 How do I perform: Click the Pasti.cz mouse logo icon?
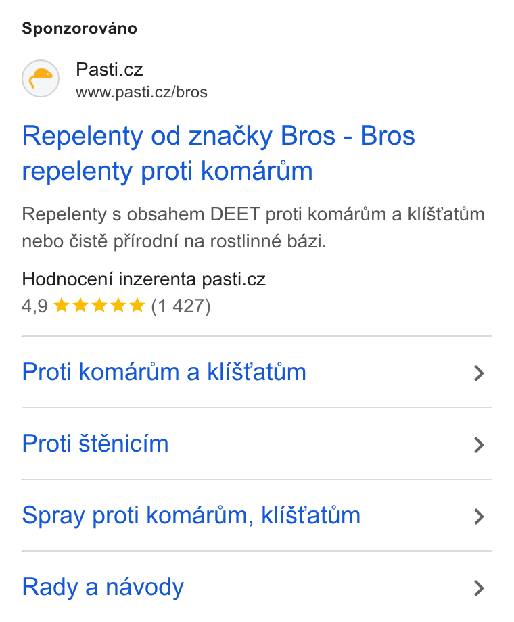point(41,78)
